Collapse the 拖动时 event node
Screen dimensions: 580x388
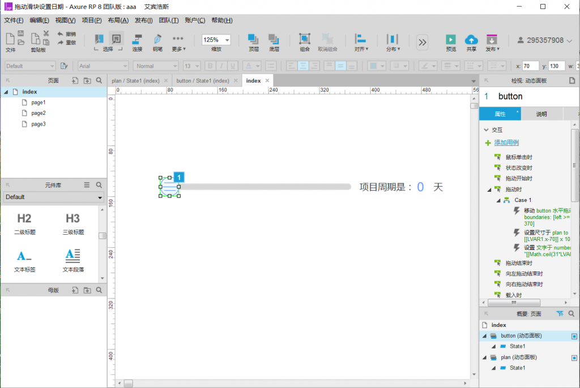coord(489,189)
